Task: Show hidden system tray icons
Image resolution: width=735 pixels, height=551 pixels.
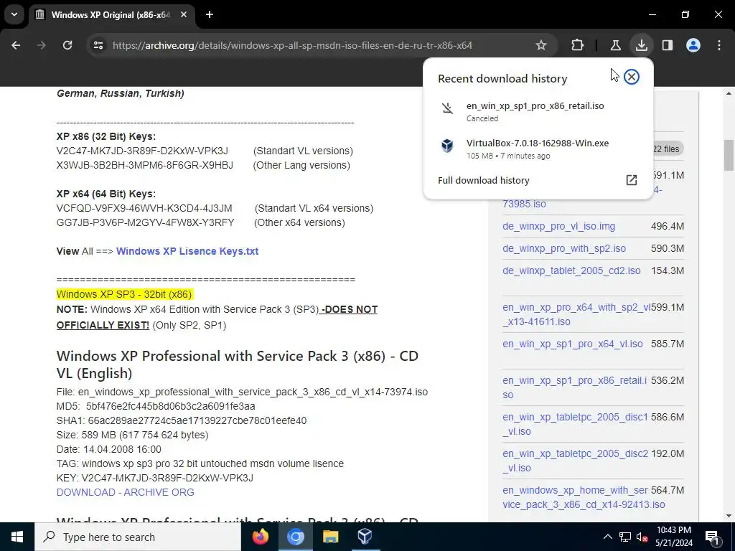Action: coord(607,537)
